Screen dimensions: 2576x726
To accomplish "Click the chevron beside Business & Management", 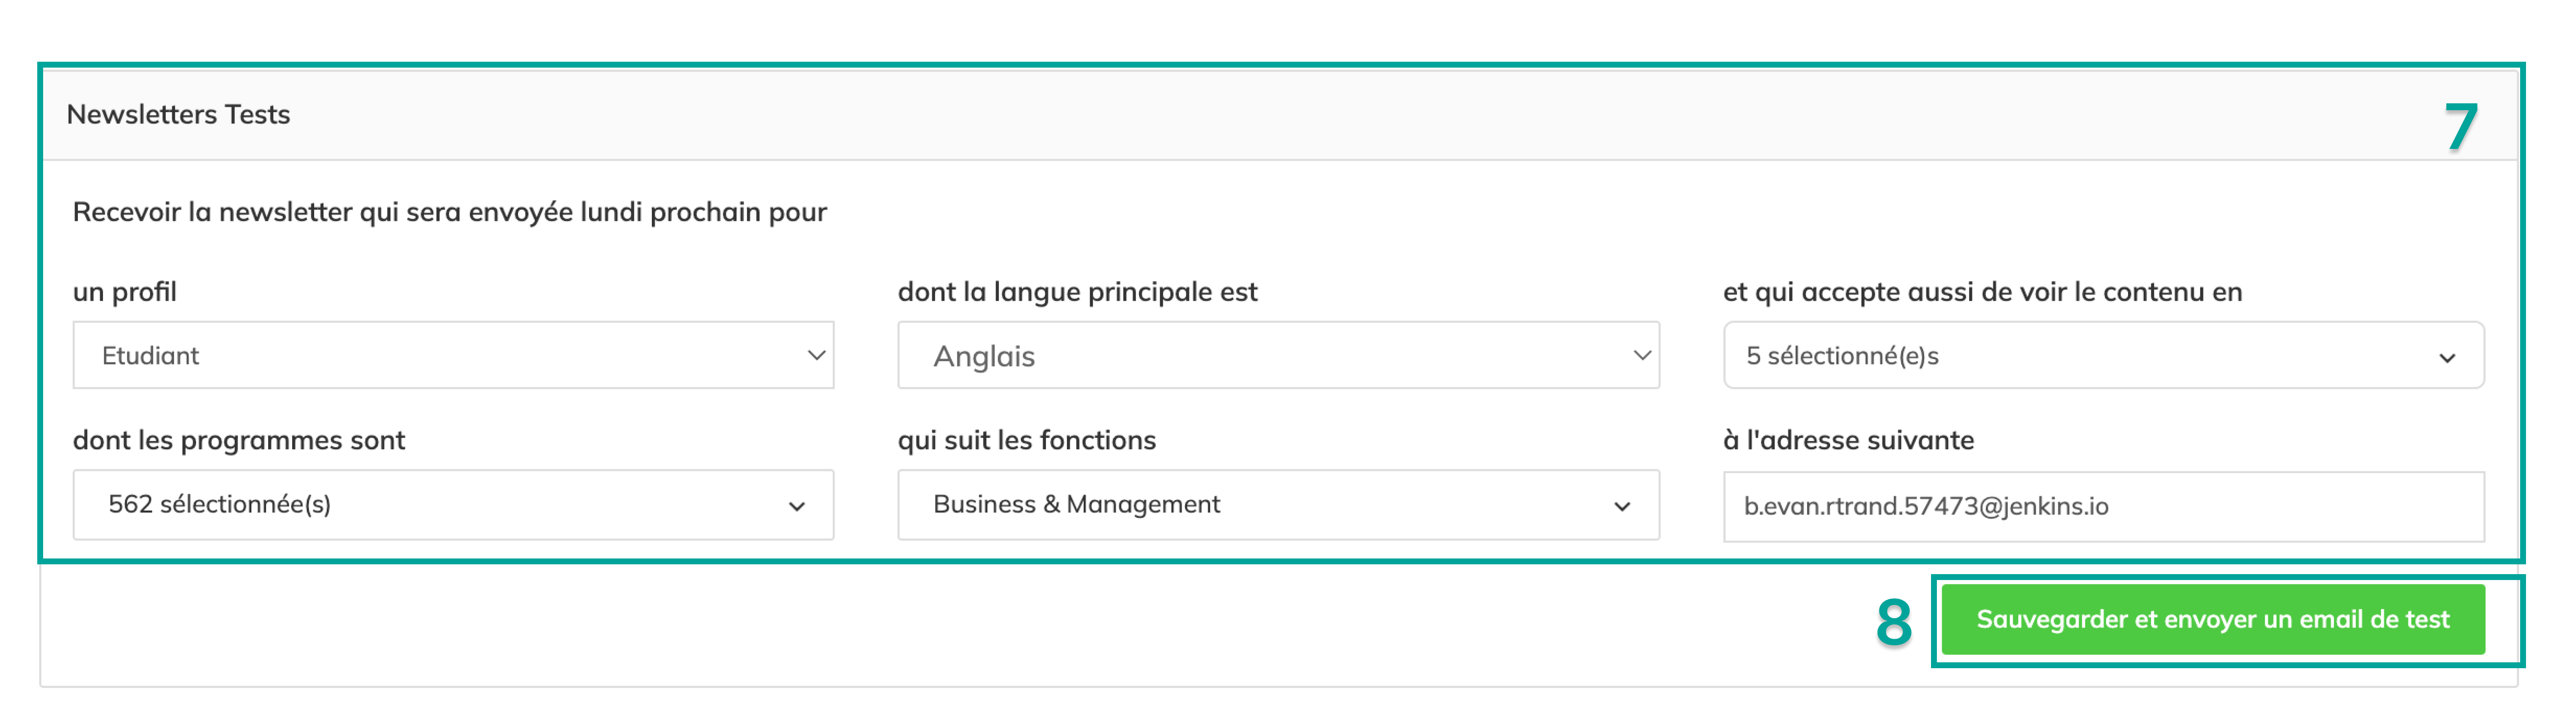I will point(1622,507).
